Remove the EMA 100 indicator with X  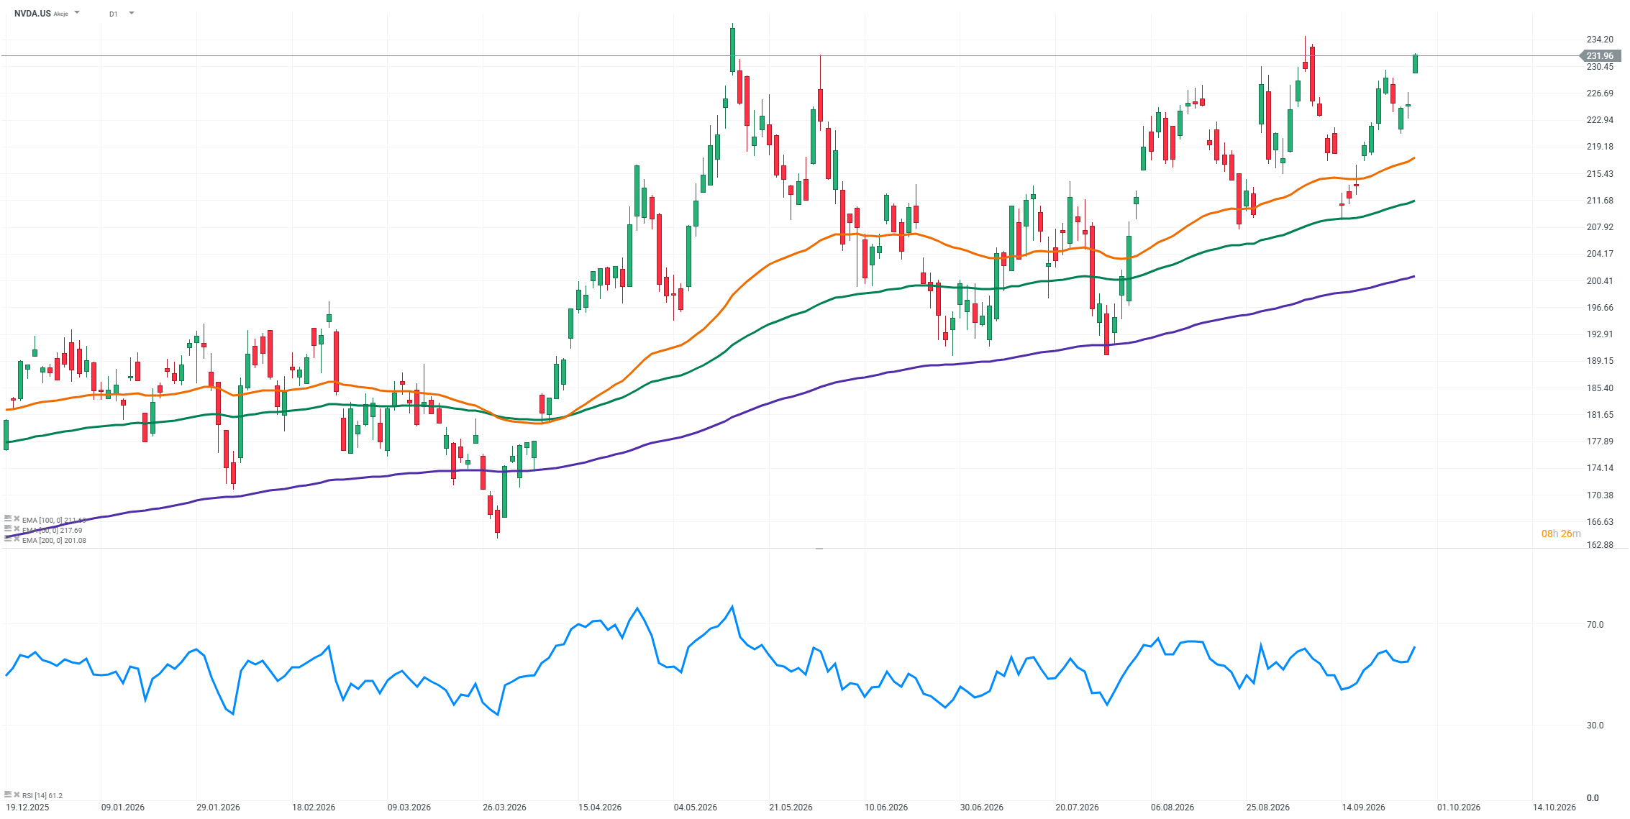(17, 518)
